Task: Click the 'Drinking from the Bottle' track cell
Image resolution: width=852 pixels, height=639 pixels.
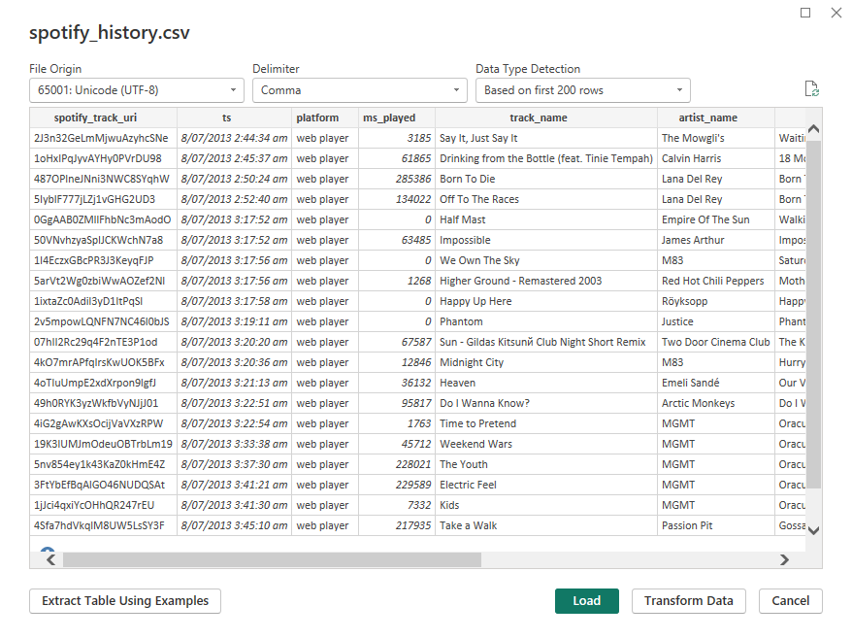Action: pyautogui.click(x=546, y=159)
